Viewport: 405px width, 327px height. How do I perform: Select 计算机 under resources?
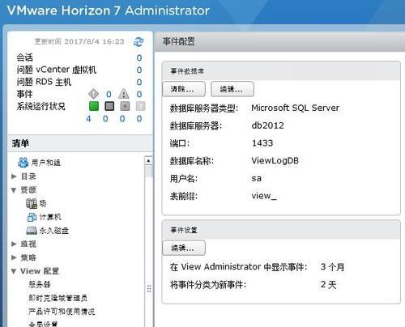[50, 217]
